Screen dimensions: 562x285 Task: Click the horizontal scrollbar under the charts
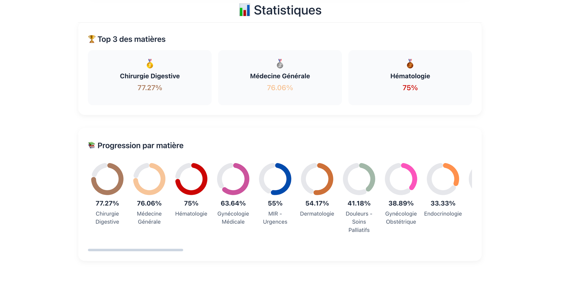point(135,250)
